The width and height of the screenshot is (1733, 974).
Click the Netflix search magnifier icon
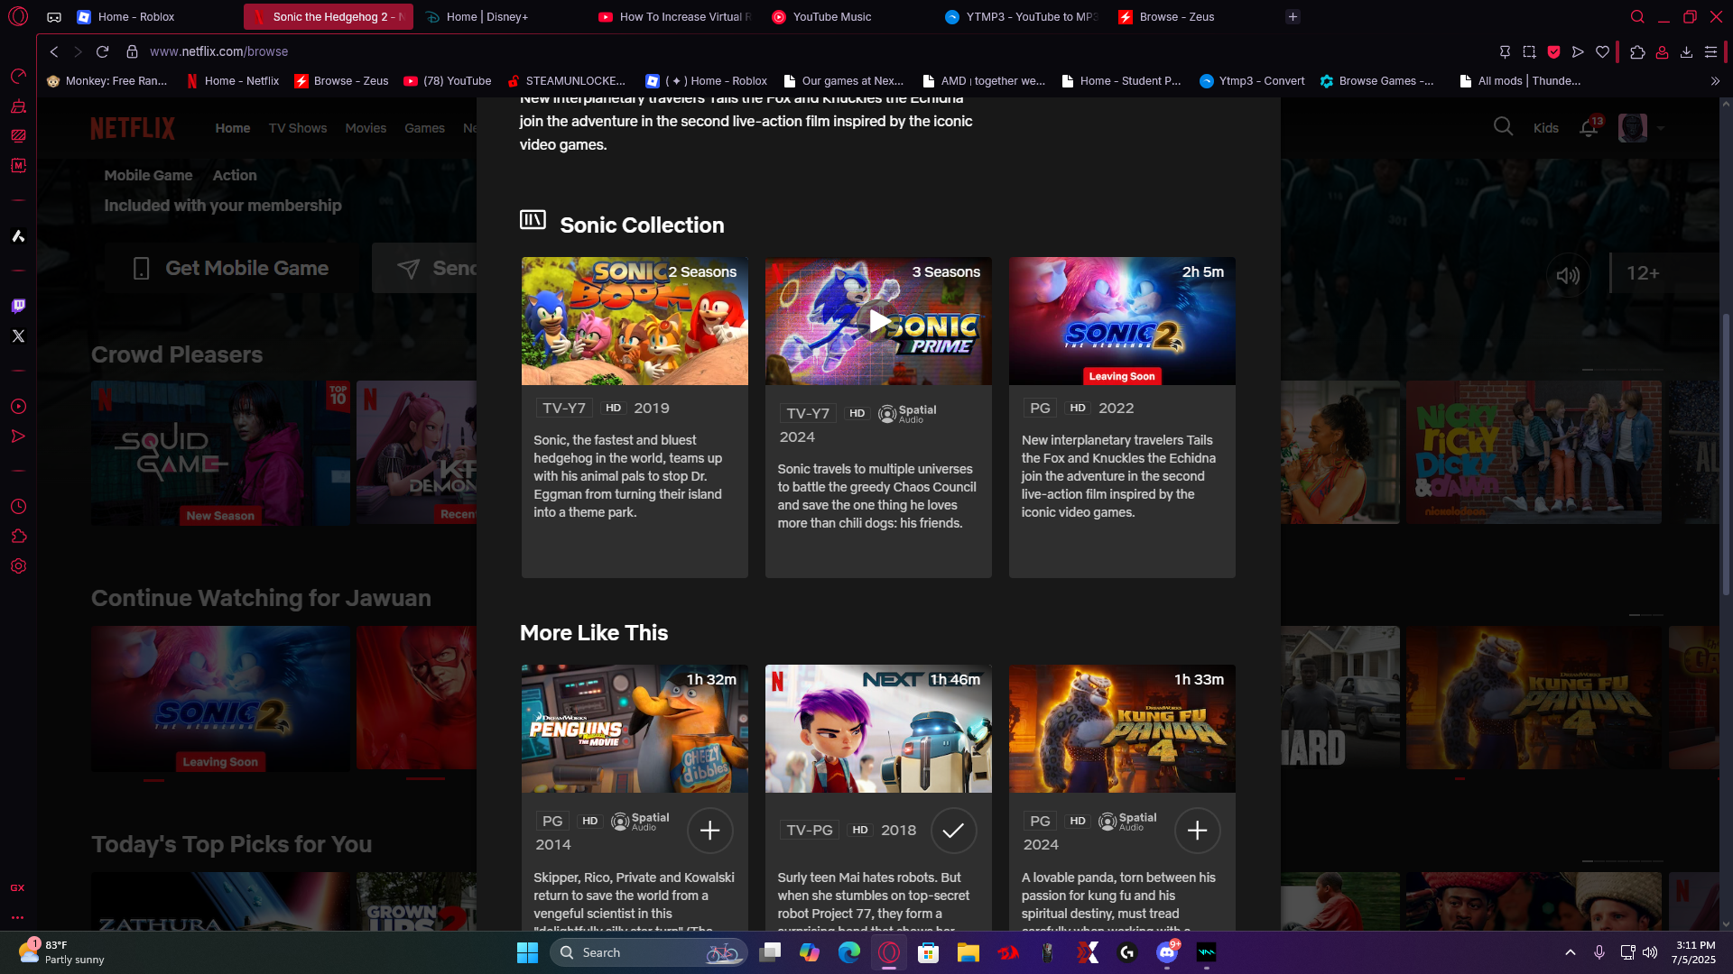1503,127
